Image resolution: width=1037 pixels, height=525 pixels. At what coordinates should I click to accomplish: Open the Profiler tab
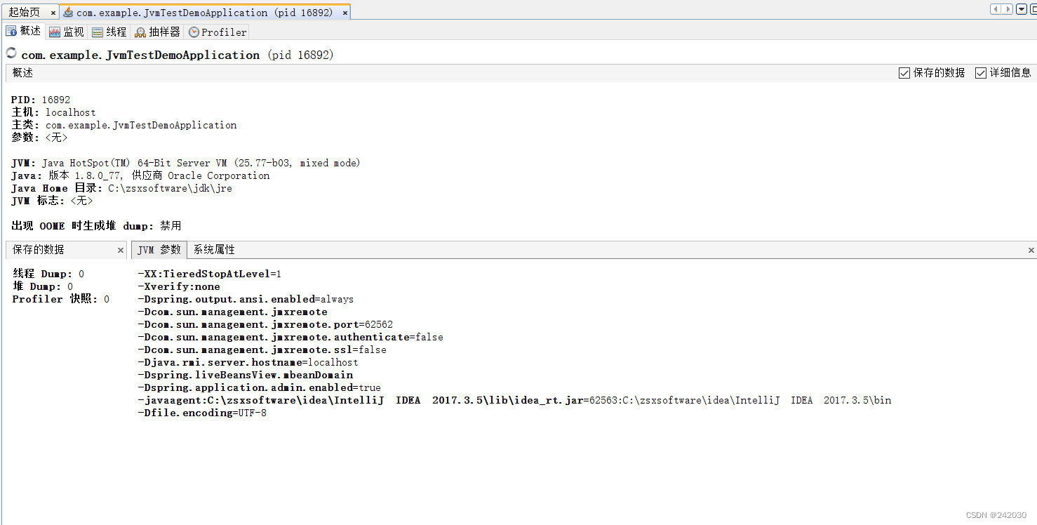[218, 32]
